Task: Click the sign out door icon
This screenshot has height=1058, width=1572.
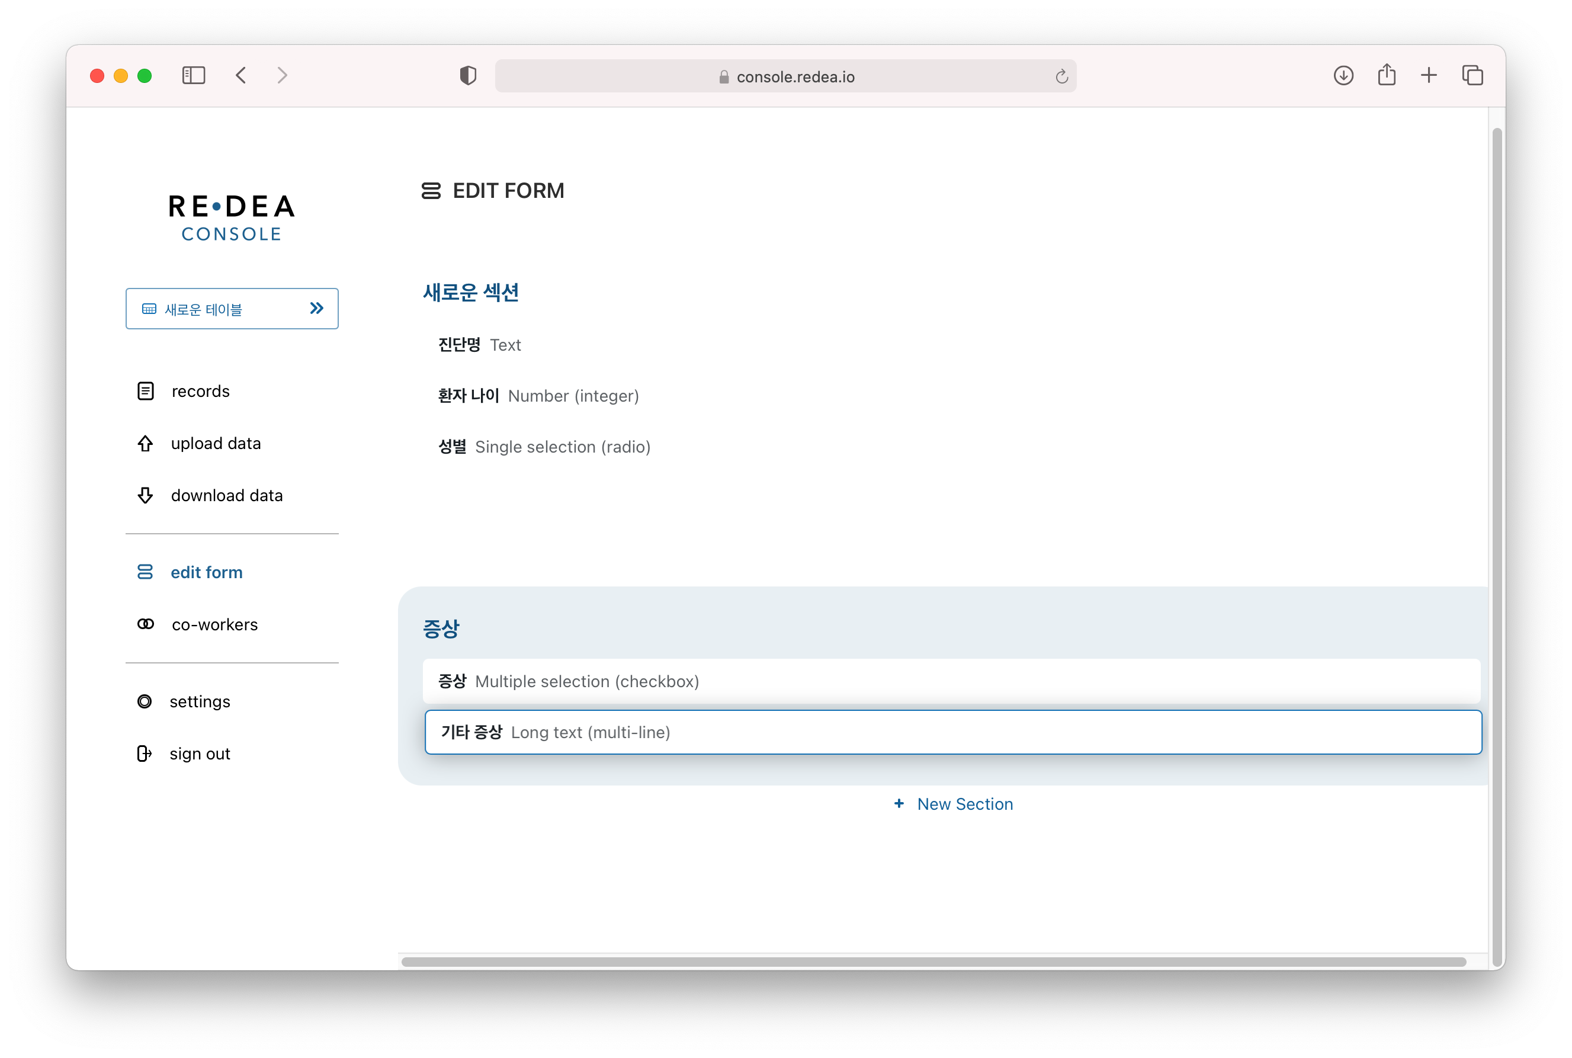Action: tap(144, 754)
